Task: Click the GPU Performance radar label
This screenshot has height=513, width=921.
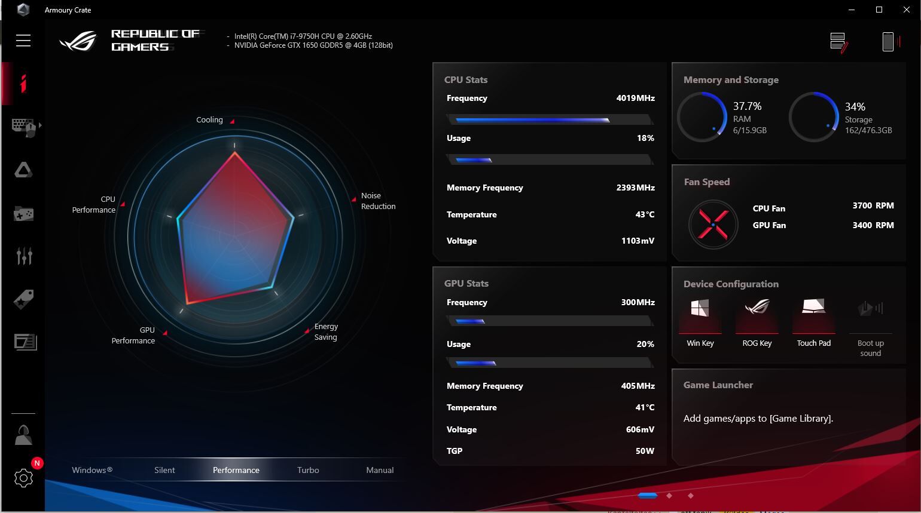Action: coord(133,336)
